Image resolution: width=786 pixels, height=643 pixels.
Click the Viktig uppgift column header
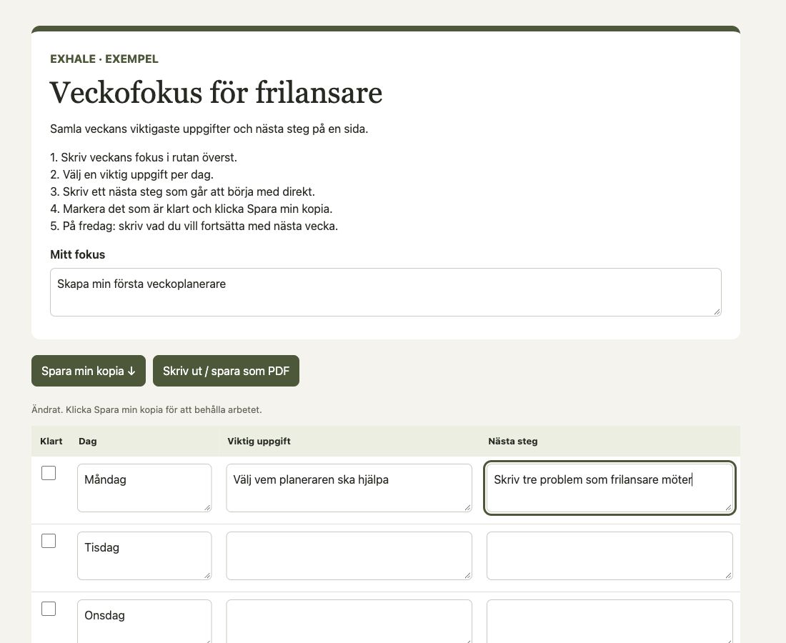[259, 441]
